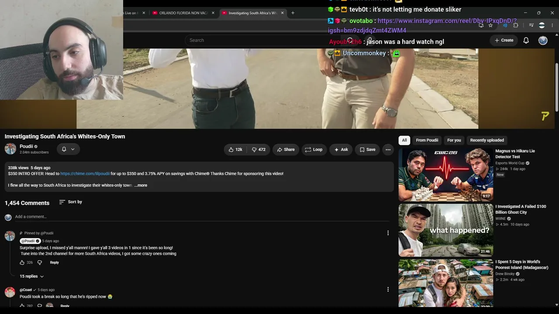The height and width of the screenshot is (314, 559).
Task: Open @Coael's commenter avatar
Action: (x=10, y=292)
